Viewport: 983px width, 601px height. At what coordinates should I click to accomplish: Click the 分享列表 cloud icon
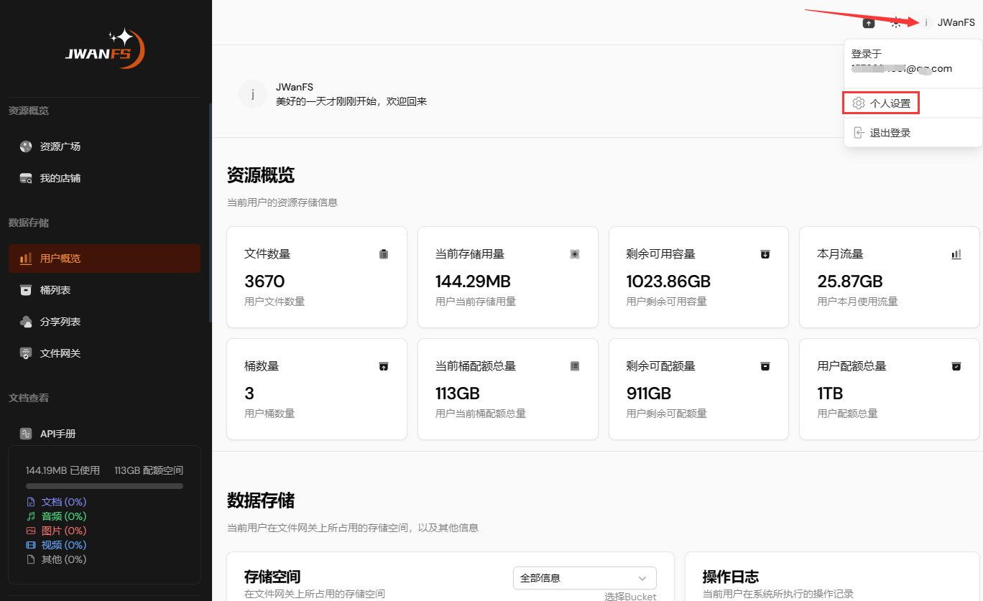26,322
